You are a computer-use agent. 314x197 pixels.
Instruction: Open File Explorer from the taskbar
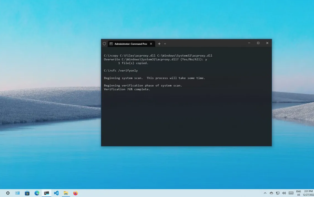[66, 193]
